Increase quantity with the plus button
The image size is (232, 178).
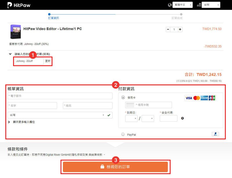180,30
